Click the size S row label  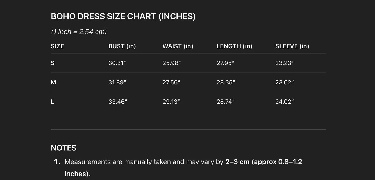[x=53, y=63]
